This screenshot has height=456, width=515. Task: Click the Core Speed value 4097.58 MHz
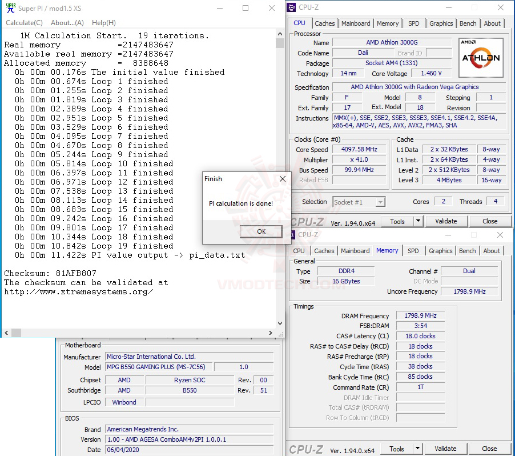(359, 149)
